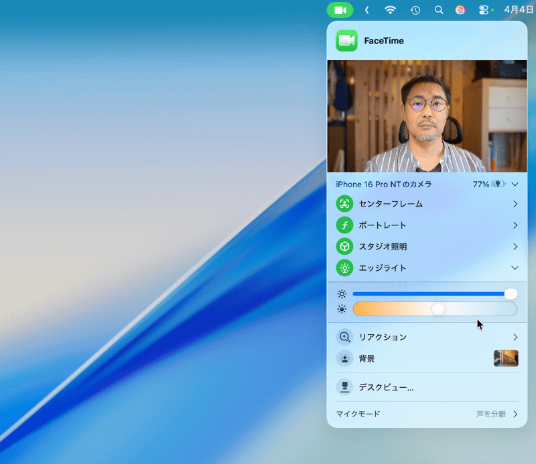Toggle the リアクション icon

(344, 337)
